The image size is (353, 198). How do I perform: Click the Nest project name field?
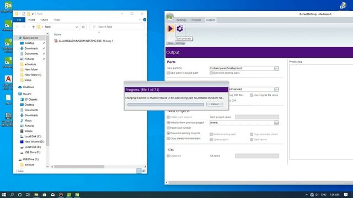(257, 117)
